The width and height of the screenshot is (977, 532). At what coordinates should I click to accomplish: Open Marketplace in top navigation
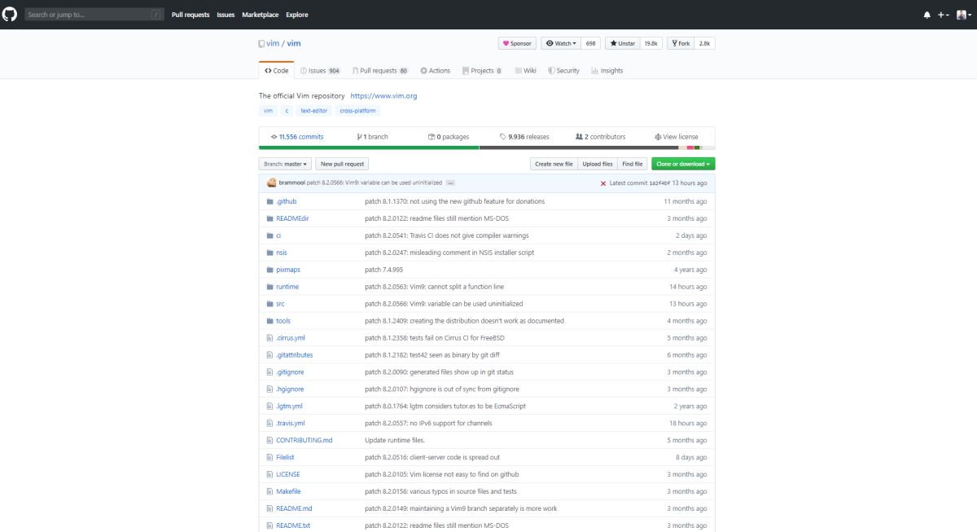click(261, 15)
